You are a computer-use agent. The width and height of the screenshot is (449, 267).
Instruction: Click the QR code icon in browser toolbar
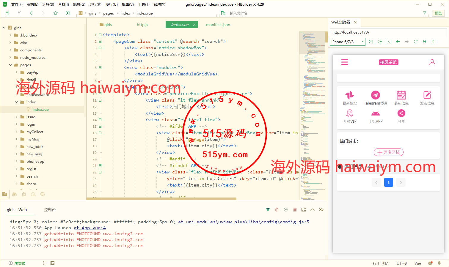click(x=433, y=42)
